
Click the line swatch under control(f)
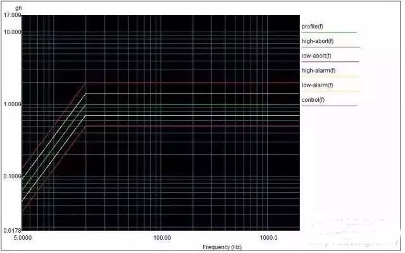(x=329, y=106)
